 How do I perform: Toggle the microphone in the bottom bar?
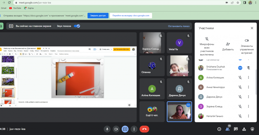point(107,129)
